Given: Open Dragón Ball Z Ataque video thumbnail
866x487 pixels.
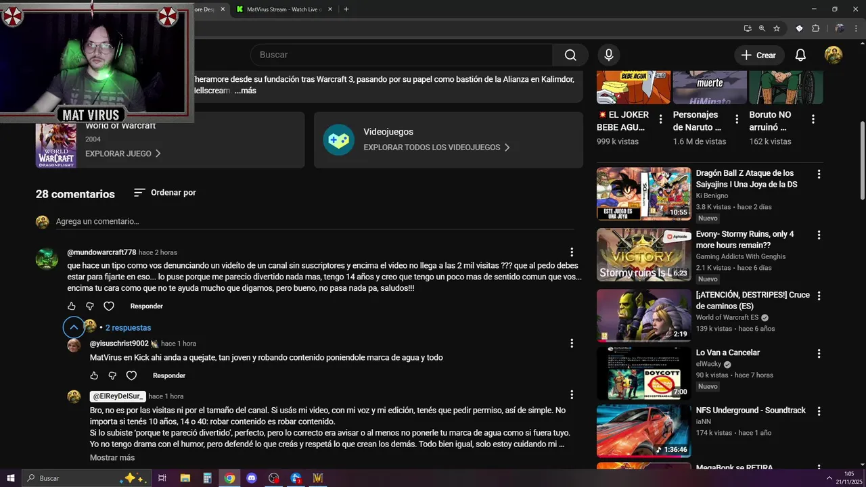Looking at the screenshot, I should (x=643, y=193).
